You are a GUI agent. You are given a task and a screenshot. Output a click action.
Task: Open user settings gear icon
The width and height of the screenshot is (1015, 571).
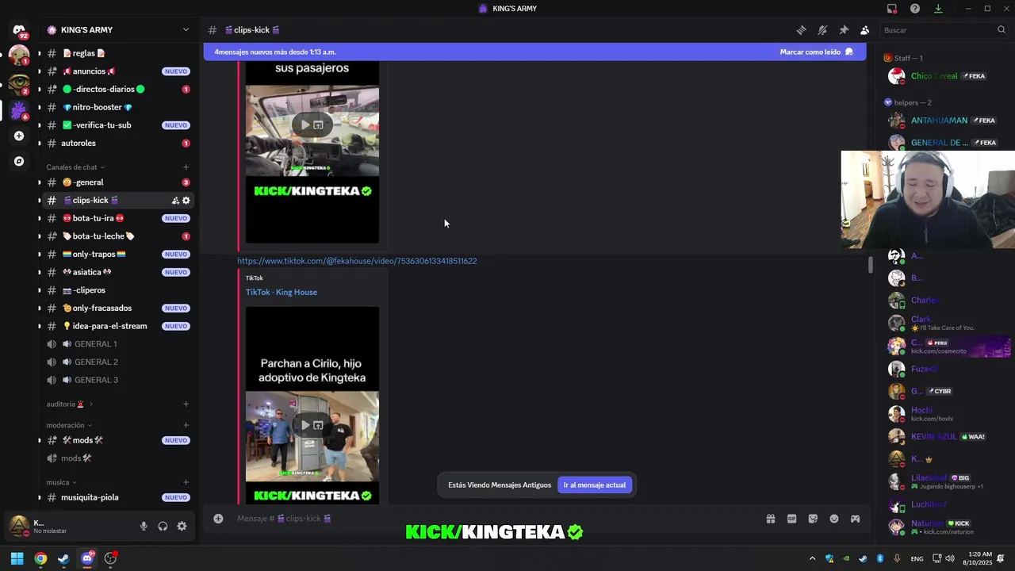coord(182,526)
